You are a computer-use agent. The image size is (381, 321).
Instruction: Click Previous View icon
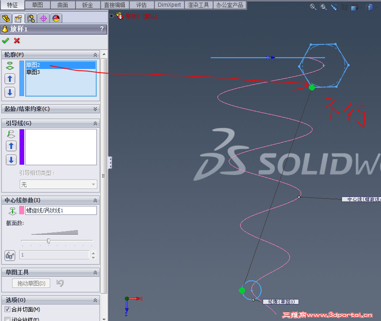coord(334,7)
